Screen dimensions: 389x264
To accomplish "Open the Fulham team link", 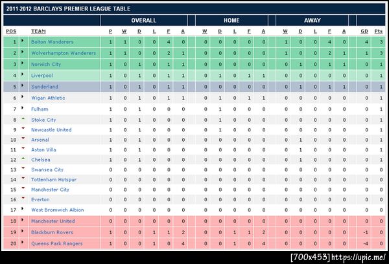I will (40, 109).
